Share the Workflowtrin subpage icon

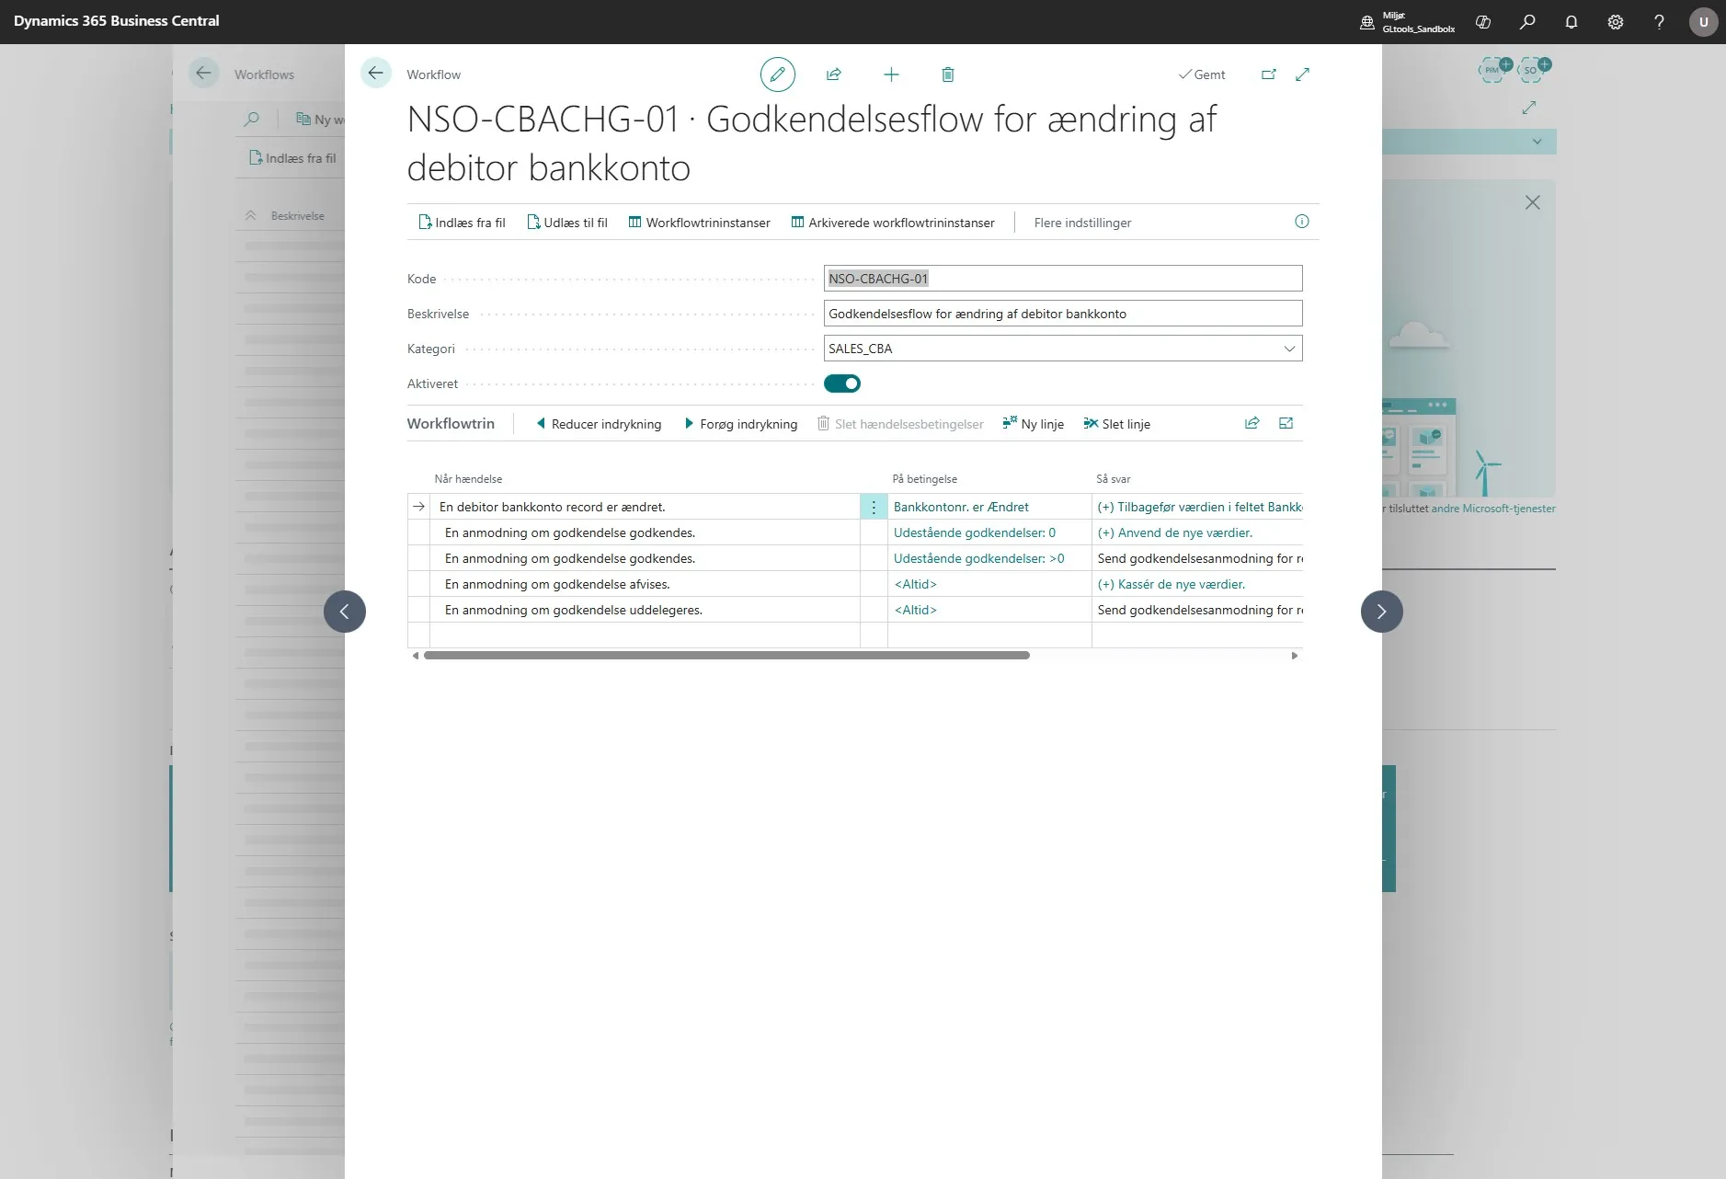click(x=1252, y=423)
